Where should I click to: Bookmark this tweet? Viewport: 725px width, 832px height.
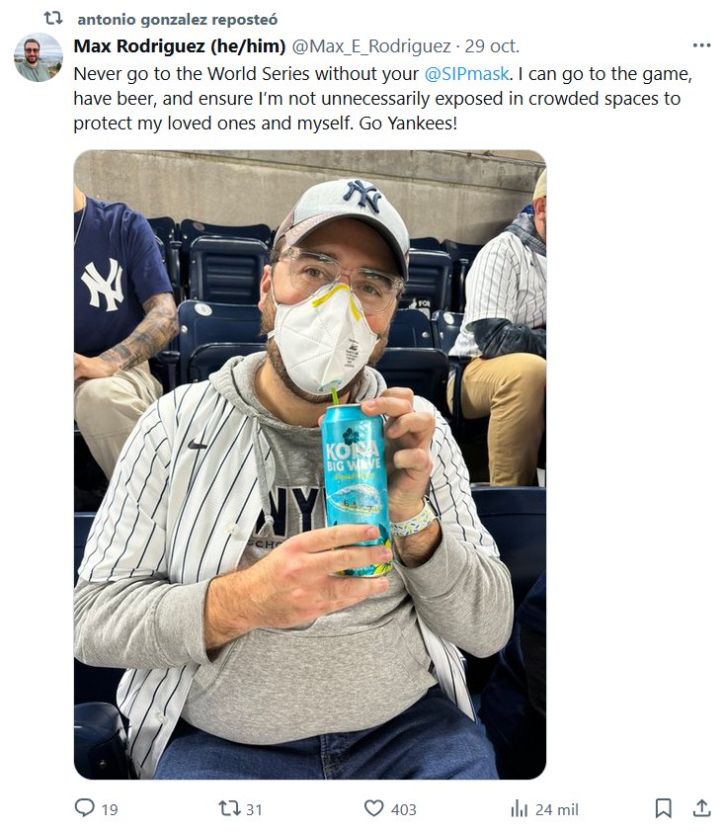tap(663, 808)
